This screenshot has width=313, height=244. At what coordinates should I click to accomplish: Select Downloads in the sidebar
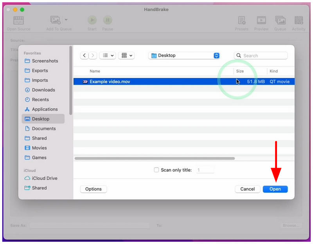[x=43, y=90]
